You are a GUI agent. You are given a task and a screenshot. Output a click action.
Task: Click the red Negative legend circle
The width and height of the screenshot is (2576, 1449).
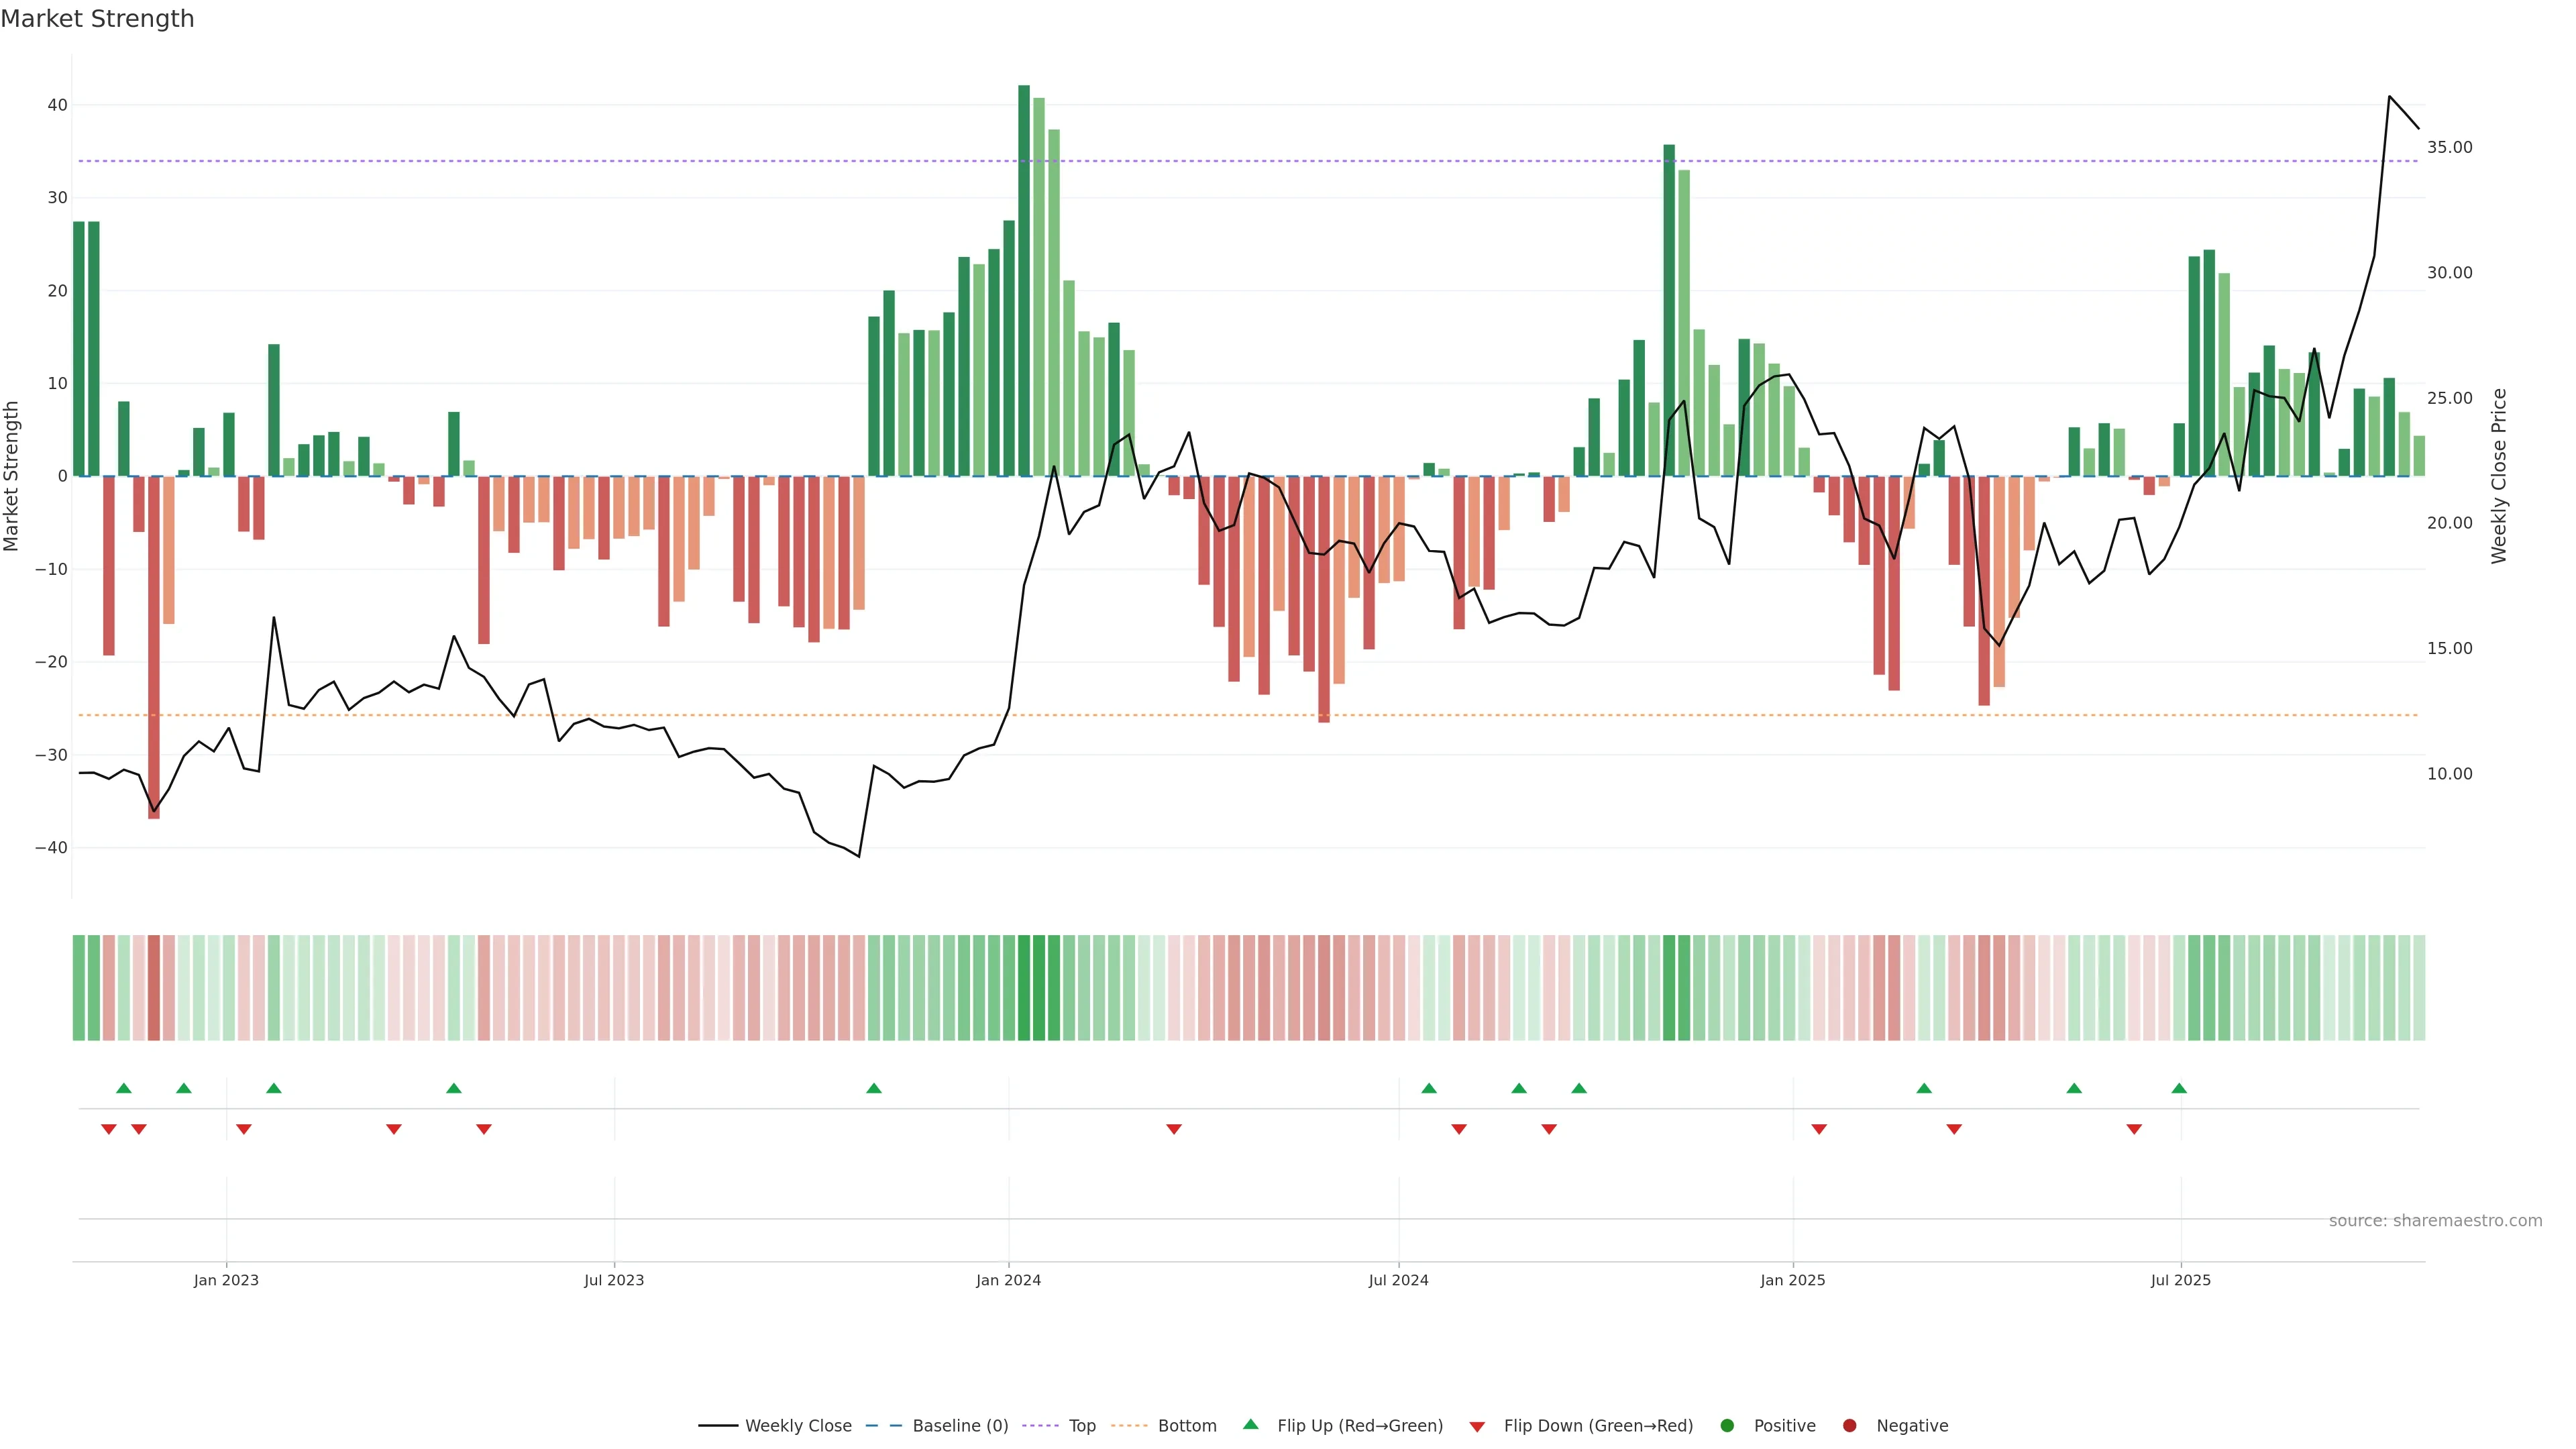point(1849,1426)
